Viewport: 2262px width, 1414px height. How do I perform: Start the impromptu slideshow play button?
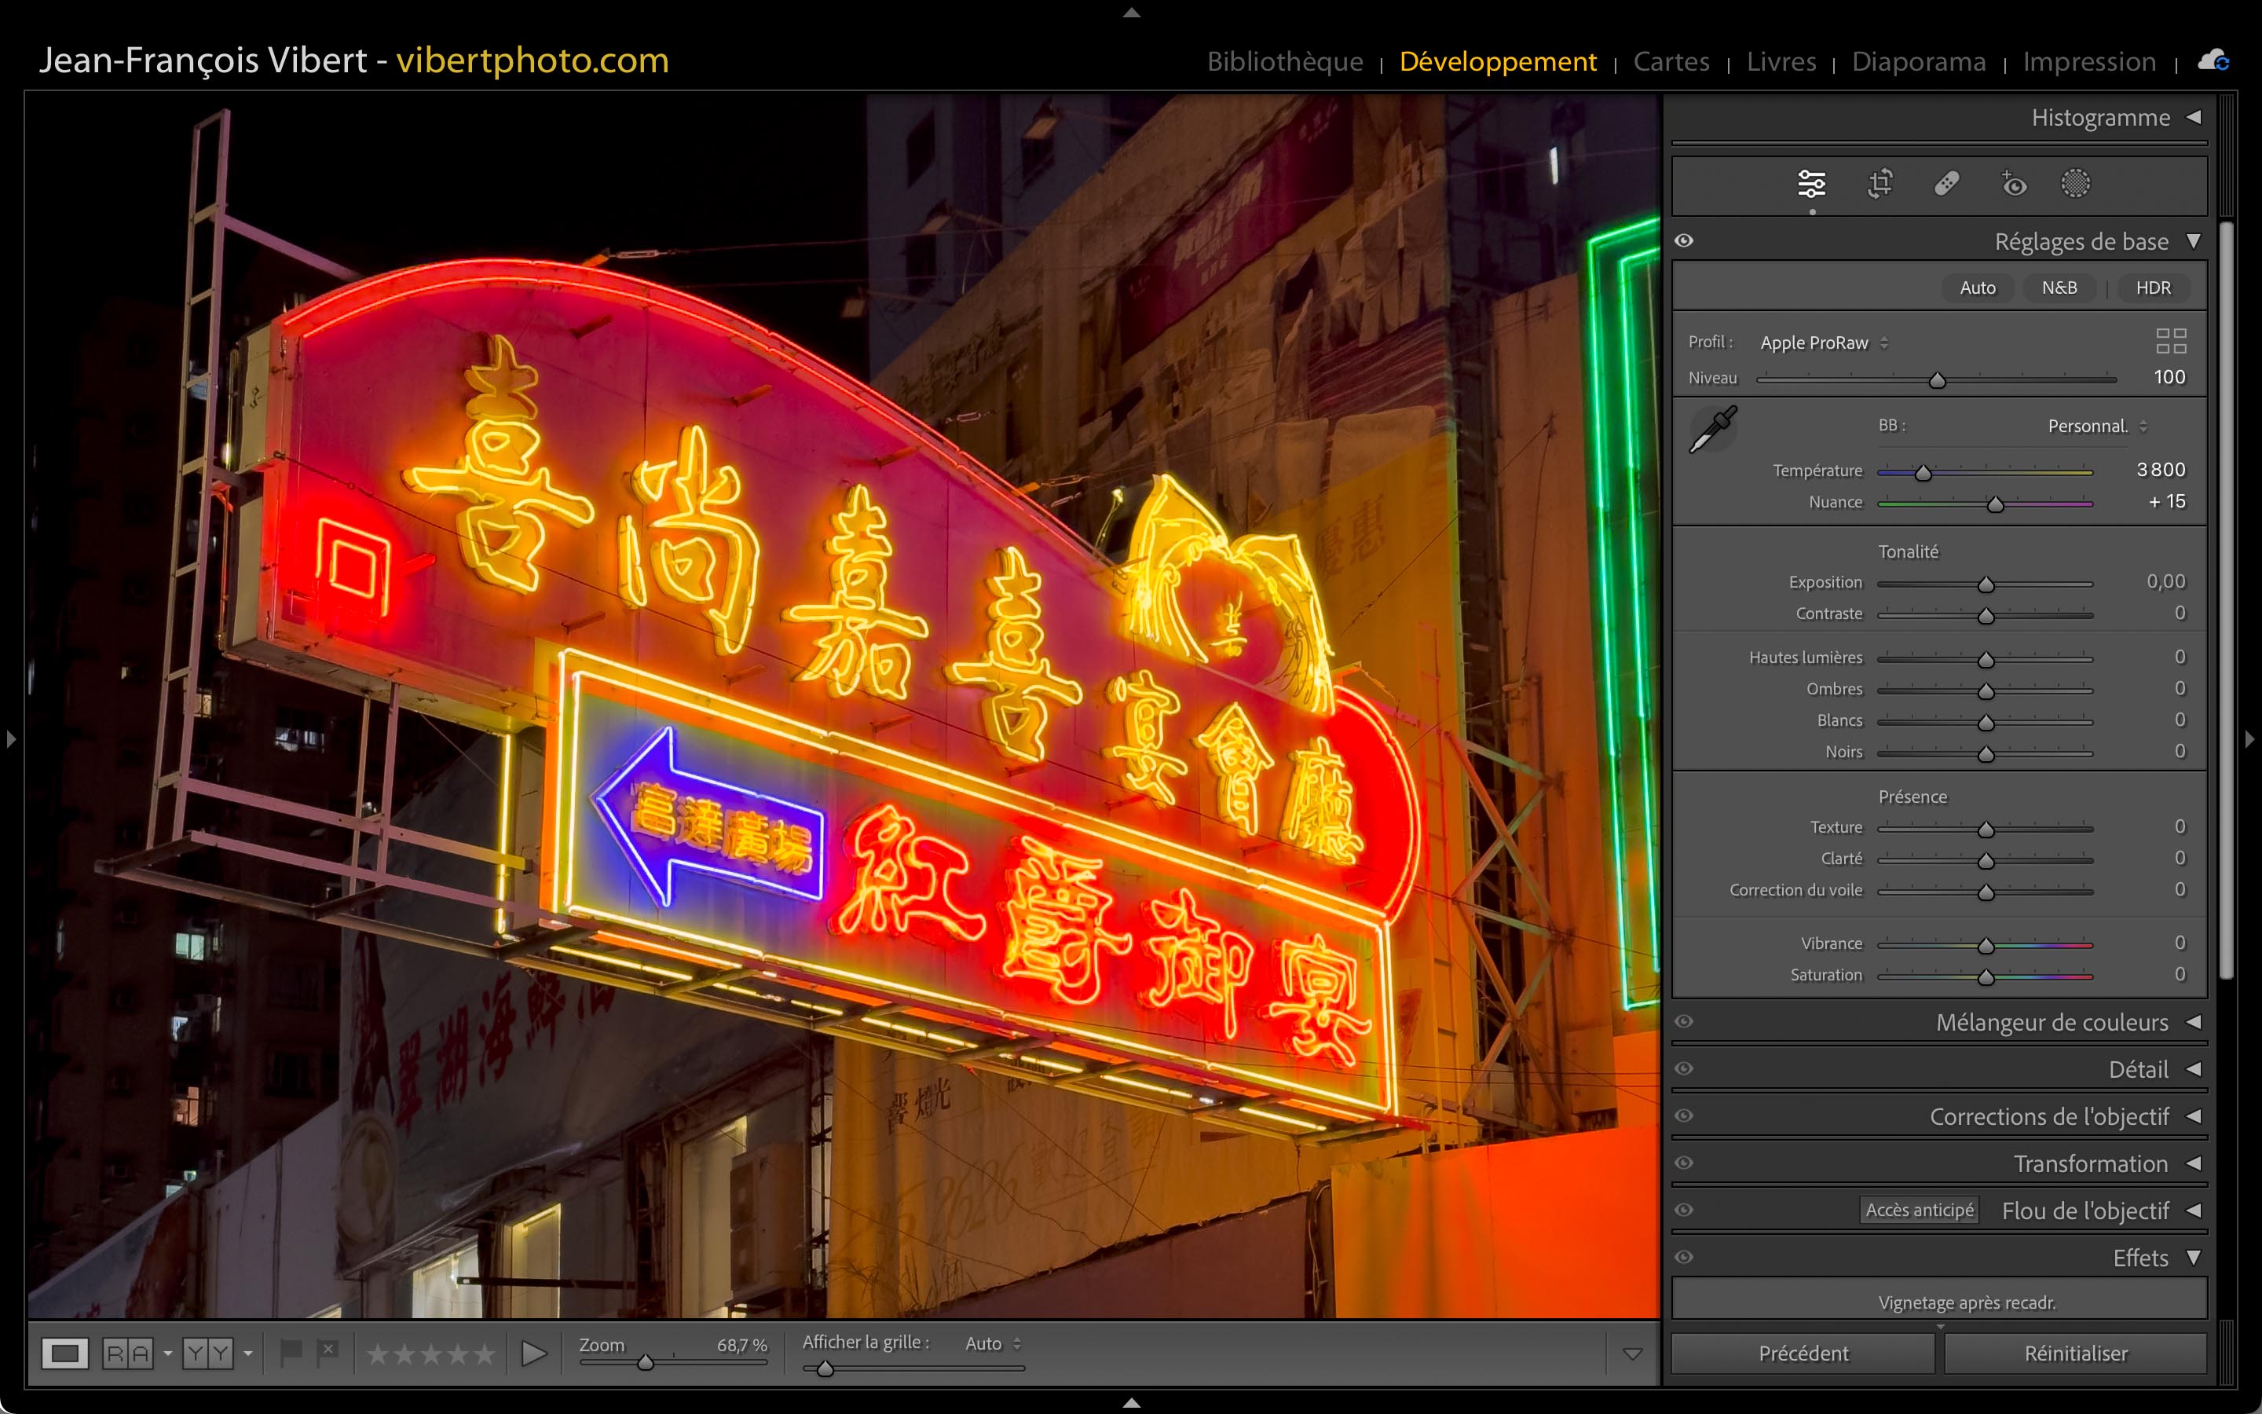click(533, 1354)
